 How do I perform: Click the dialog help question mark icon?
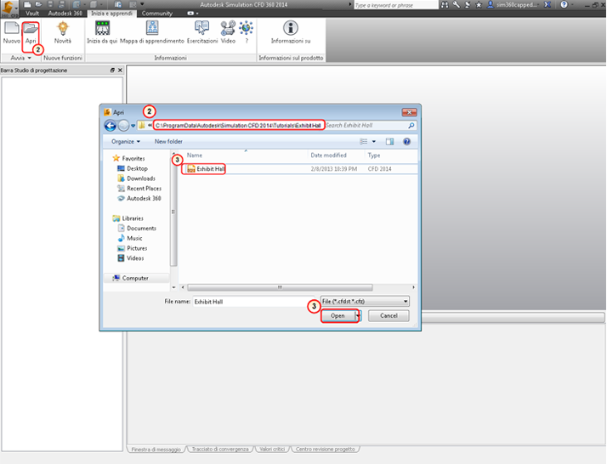406,142
